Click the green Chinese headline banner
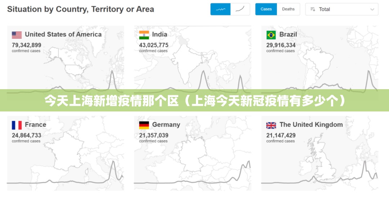Screen dimensions: 389x201 [194, 101]
